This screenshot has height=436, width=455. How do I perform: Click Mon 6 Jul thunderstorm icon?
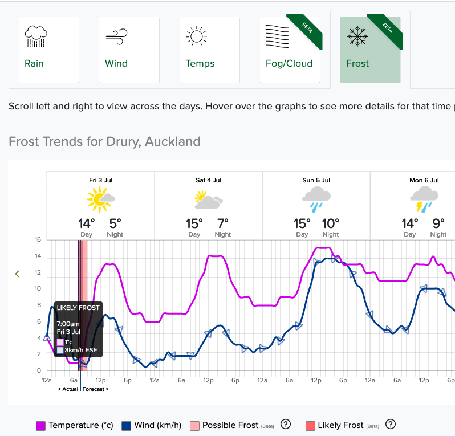click(x=424, y=199)
